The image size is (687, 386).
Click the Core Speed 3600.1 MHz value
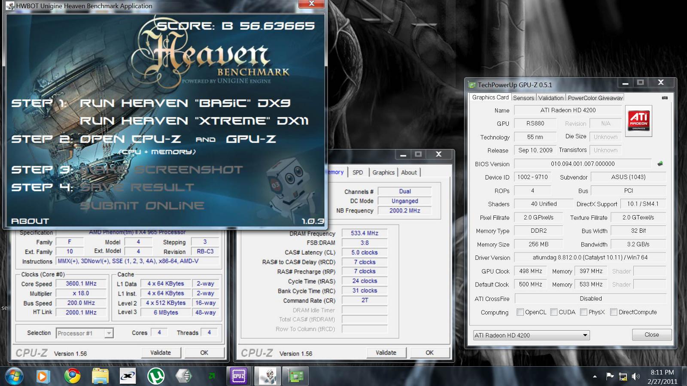click(x=81, y=283)
